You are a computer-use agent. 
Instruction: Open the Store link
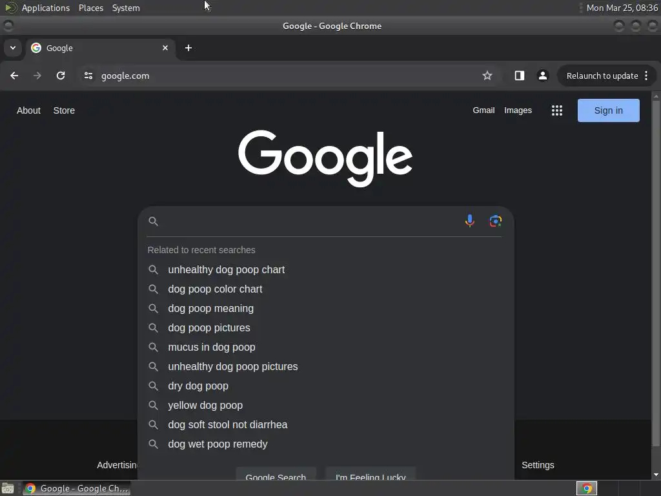(x=64, y=110)
